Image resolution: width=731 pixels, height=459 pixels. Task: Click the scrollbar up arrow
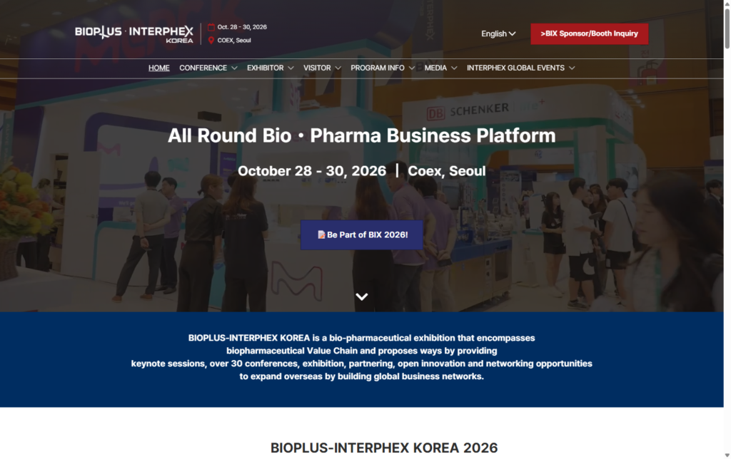(727, 4)
